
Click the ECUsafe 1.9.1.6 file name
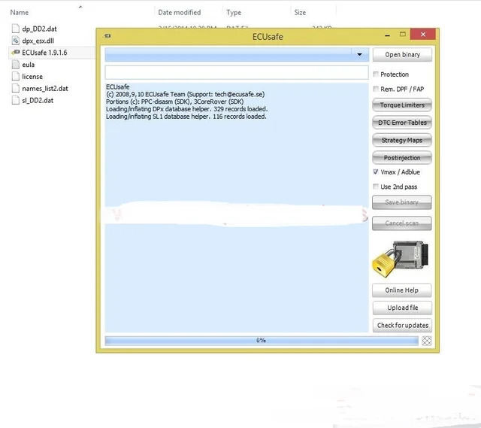[44, 53]
